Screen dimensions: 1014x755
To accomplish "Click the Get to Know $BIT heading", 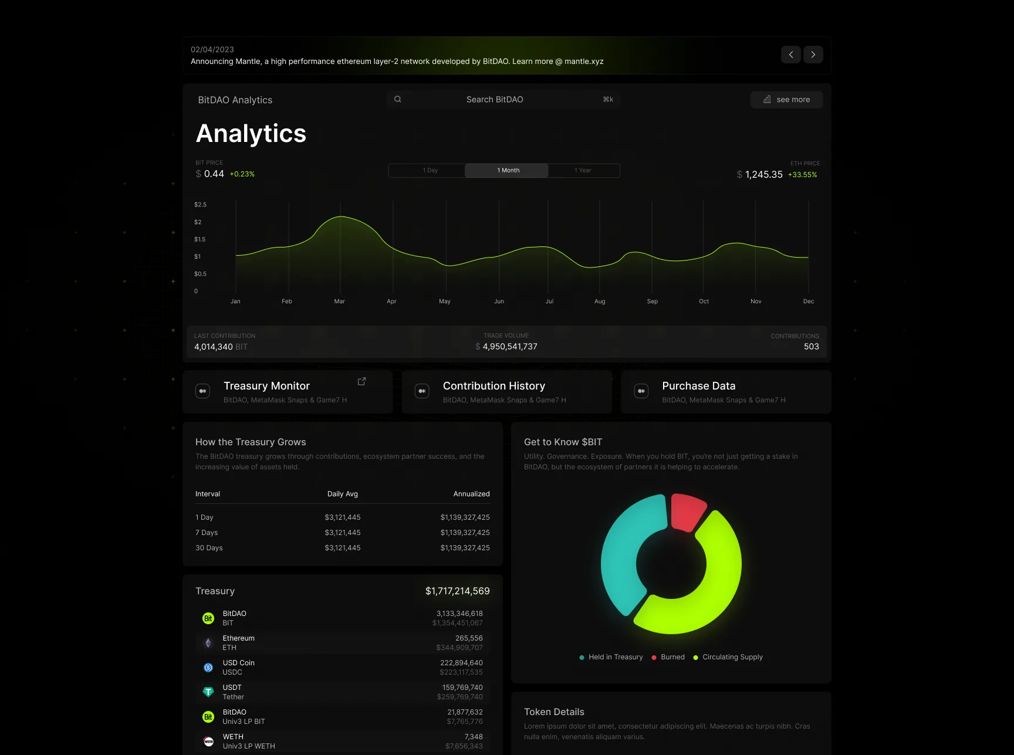I will pyautogui.click(x=563, y=442).
